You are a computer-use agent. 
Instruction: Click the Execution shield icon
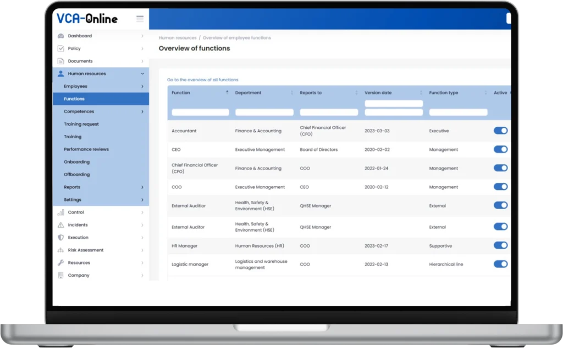61,238
